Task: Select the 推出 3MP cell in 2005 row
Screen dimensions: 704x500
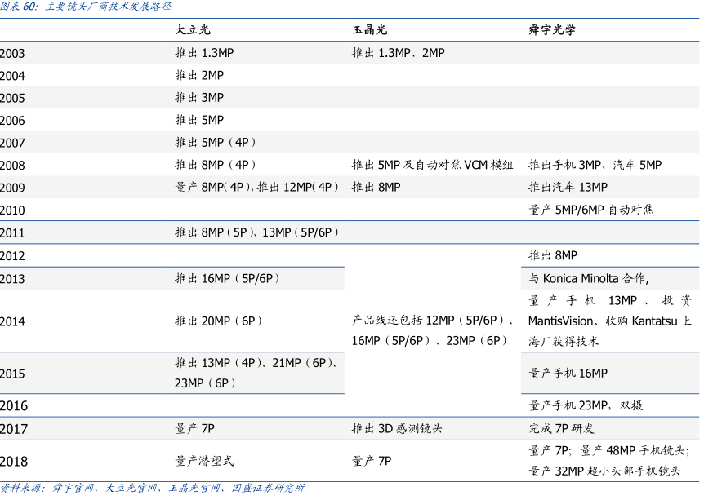Action: point(198,98)
